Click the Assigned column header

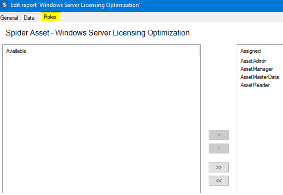[x=250, y=51]
